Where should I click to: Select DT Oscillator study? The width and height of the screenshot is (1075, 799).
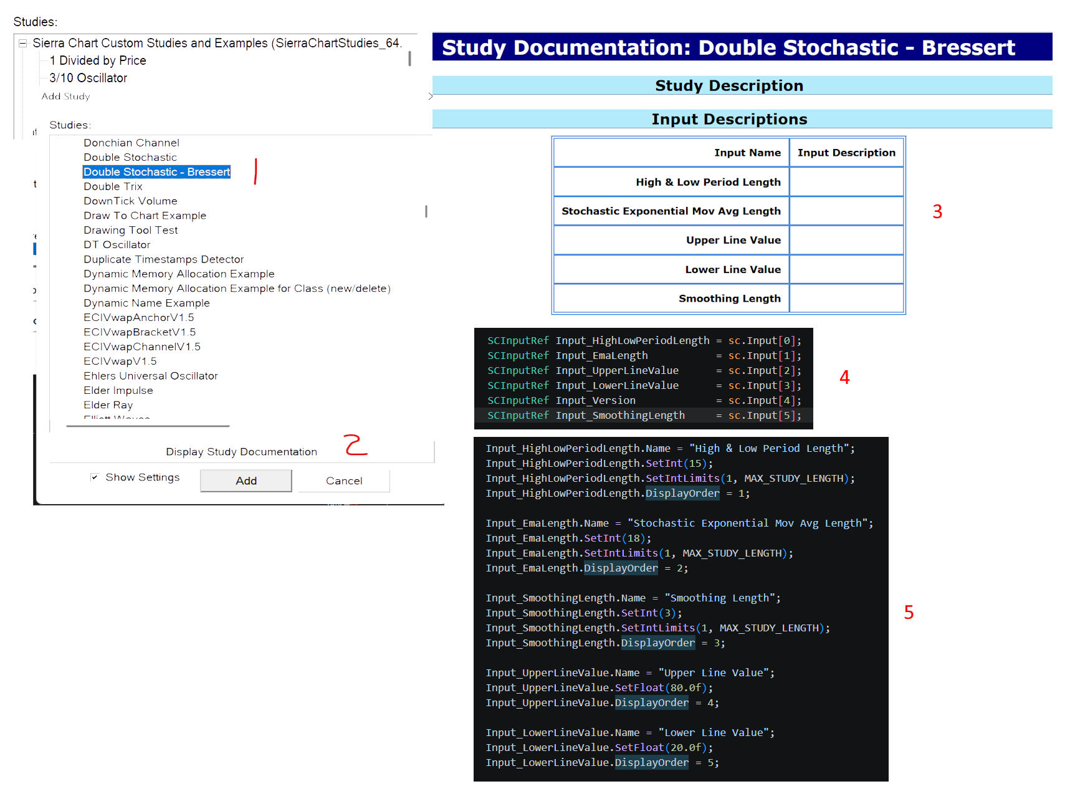click(x=117, y=244)
